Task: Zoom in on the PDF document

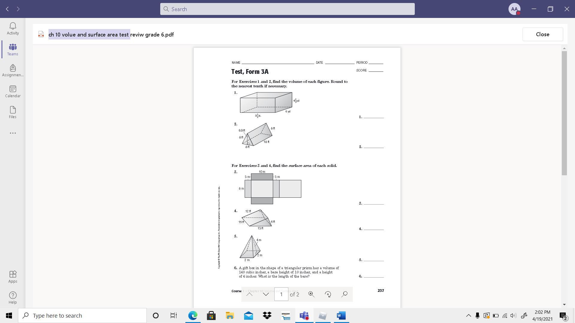Action: click(311, 294)
